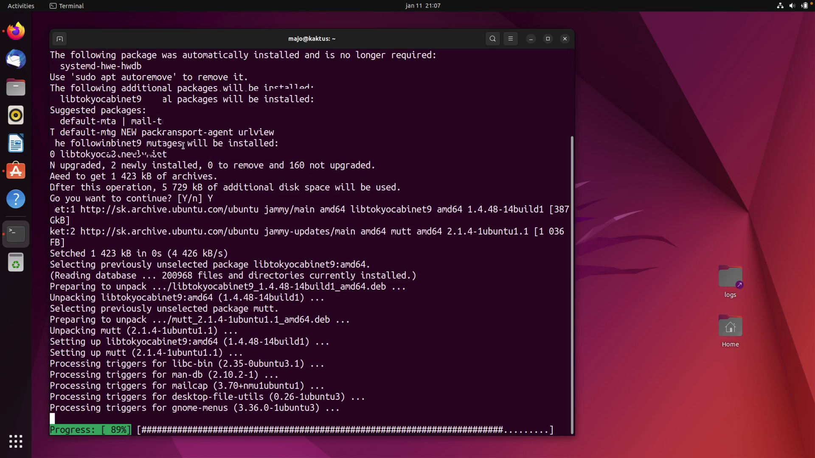The image size is (815, 458).
Task: Open the Terminal app menu
Action: point(67,6)
